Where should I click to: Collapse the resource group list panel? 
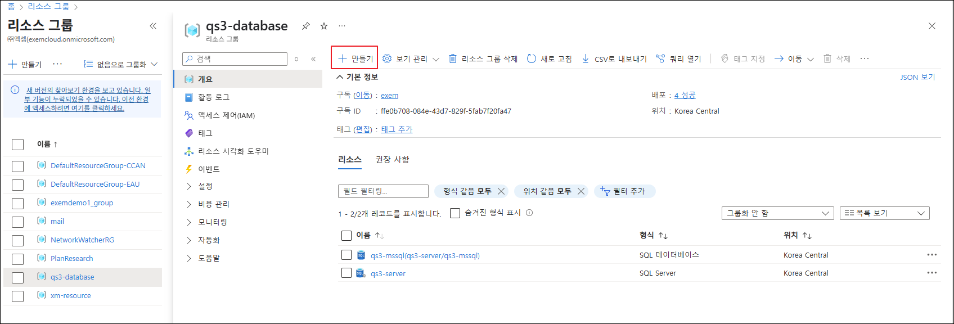(153, 26)
